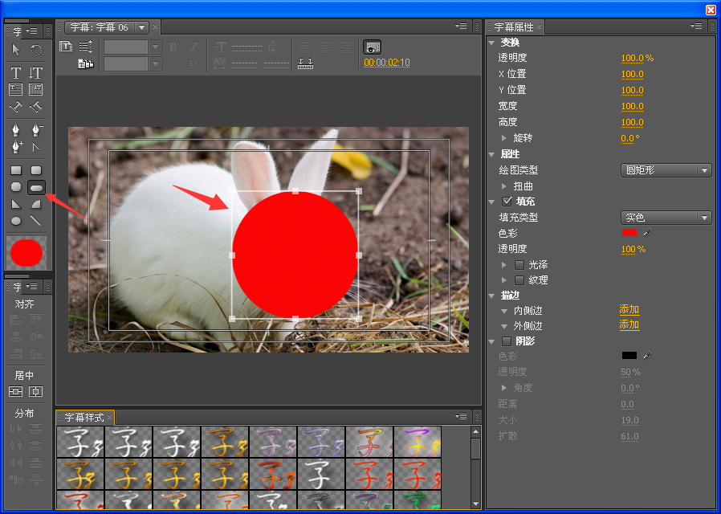Uncheck the 填充 fill checkbox
Screen dimensions: 721x514
pos(507,202)
